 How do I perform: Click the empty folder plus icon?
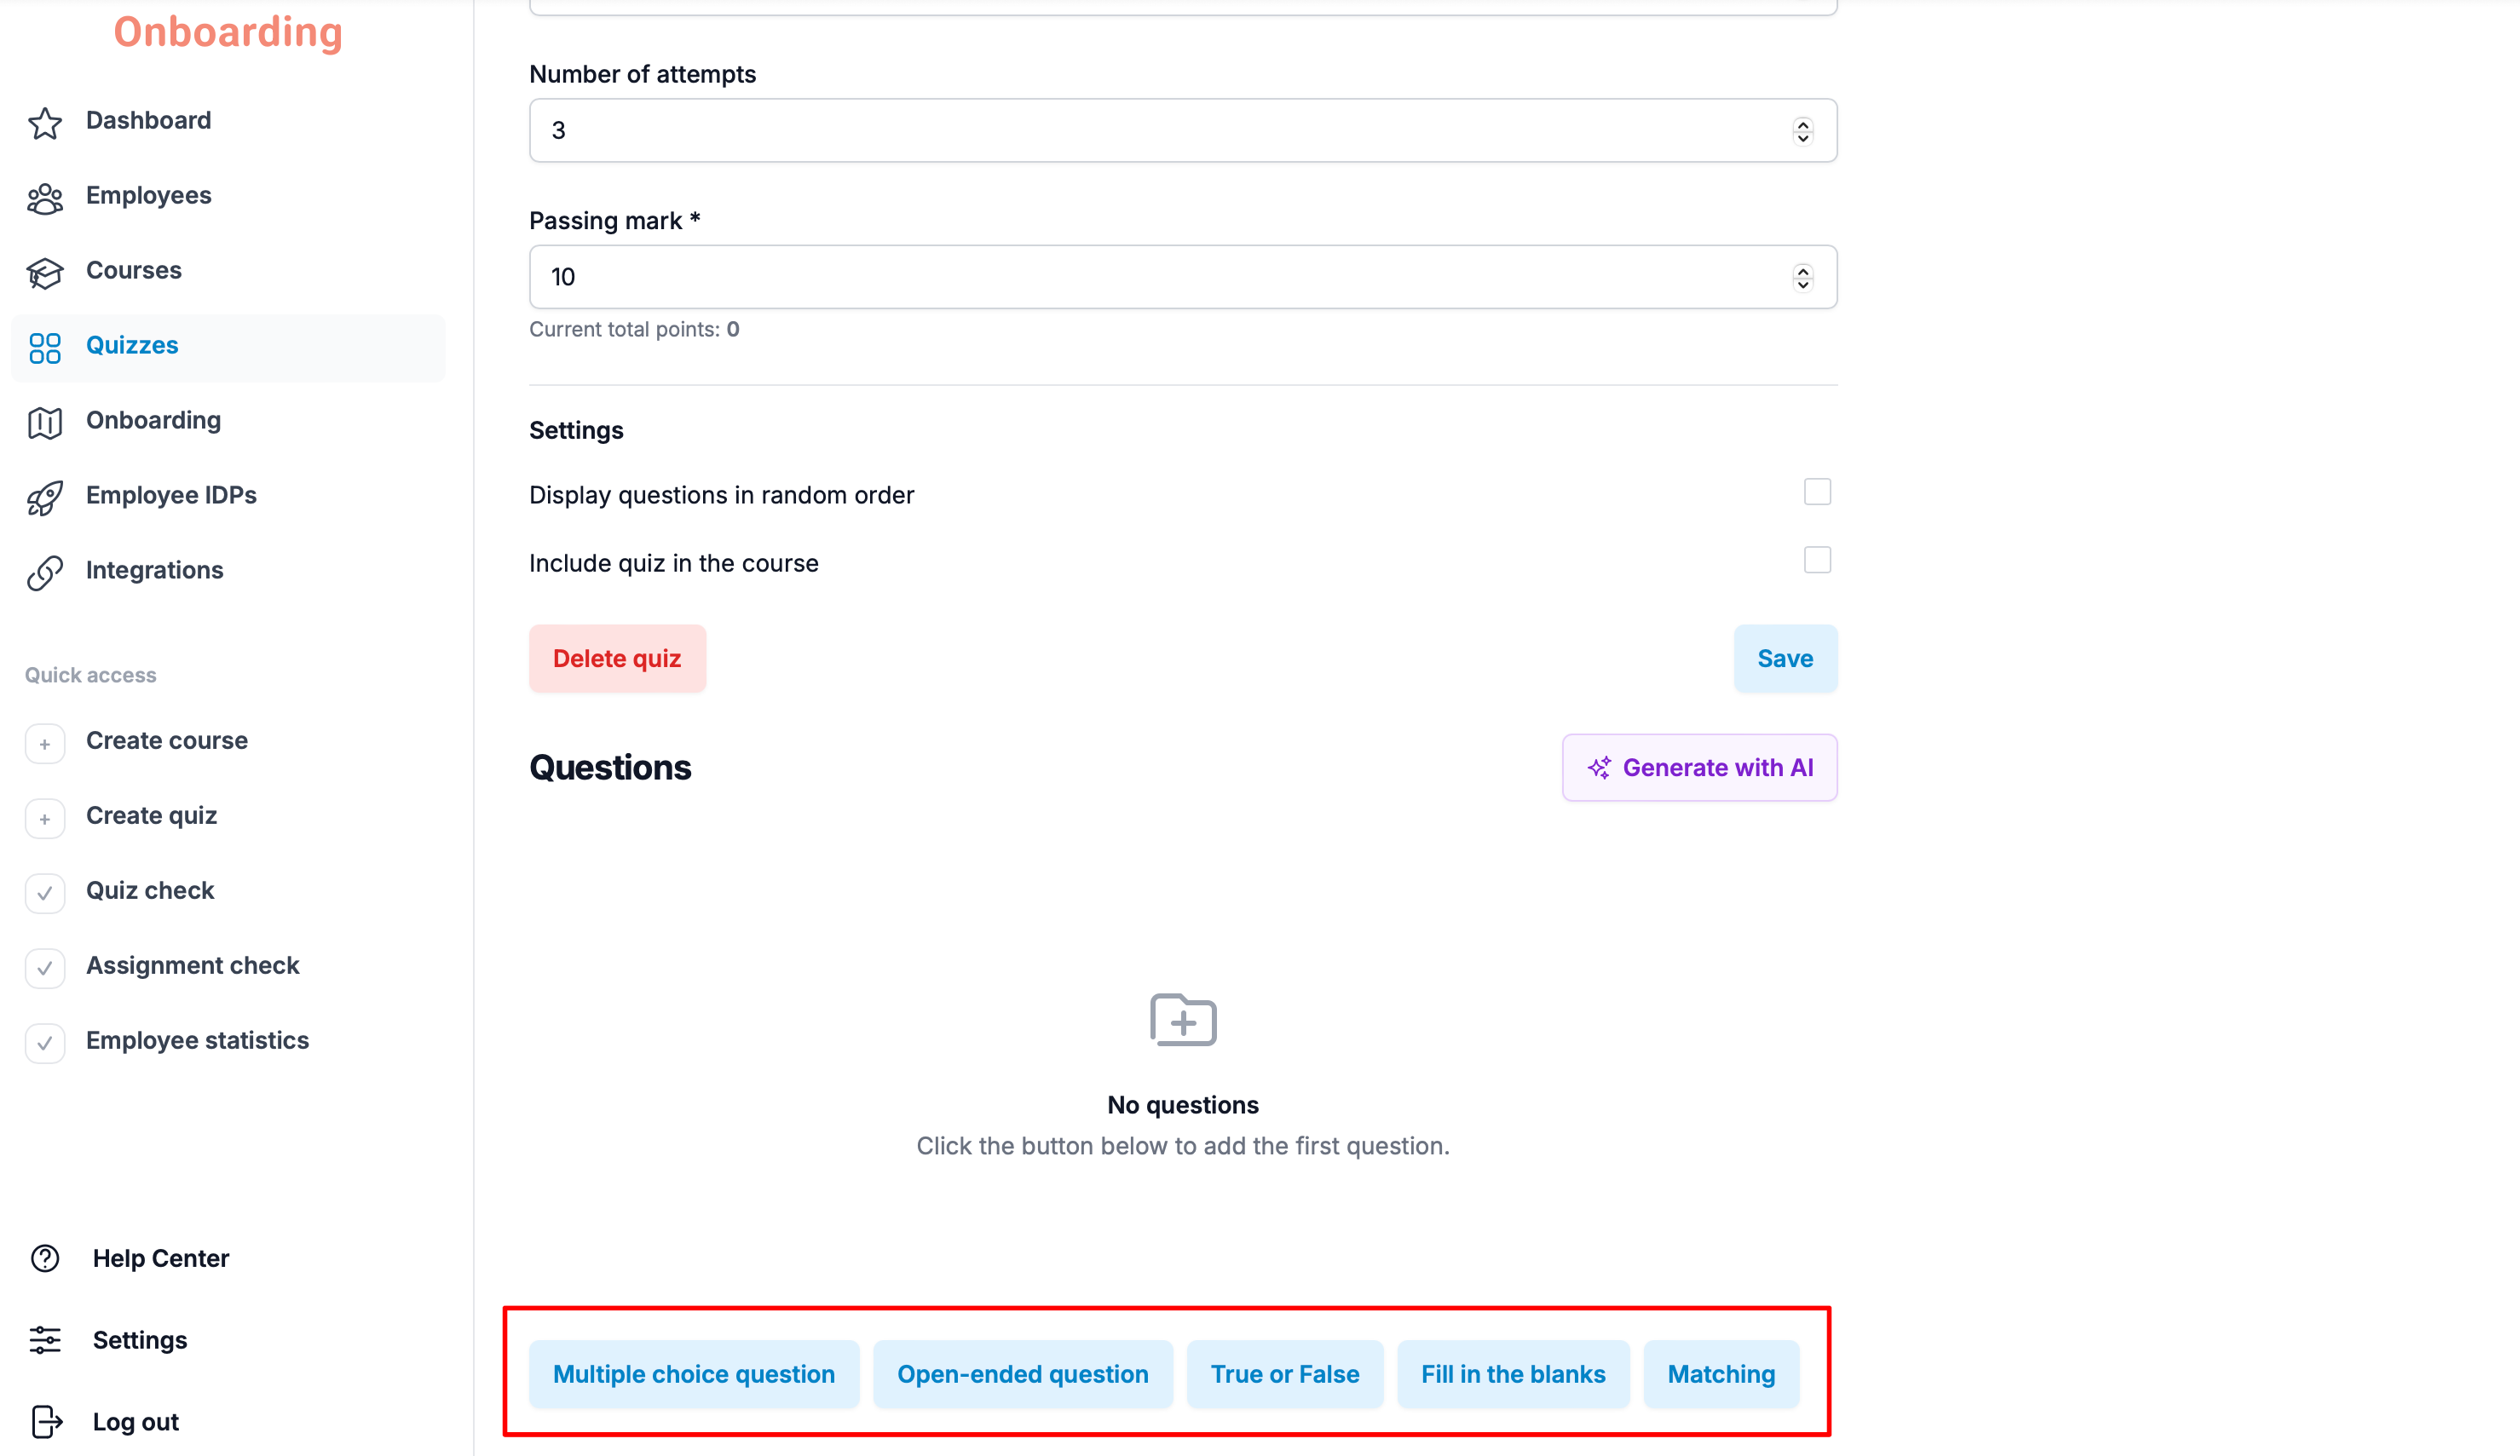(1183, 1019)
